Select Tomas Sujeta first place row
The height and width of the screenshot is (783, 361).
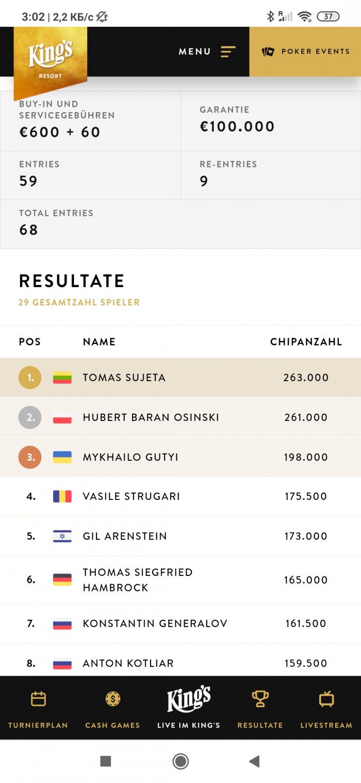(180, 378)
